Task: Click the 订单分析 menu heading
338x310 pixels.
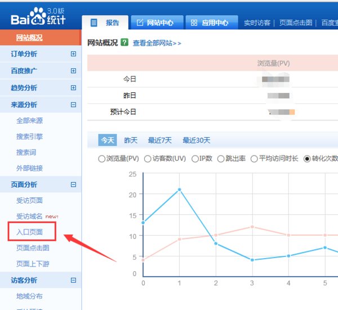Action: click(24, 54)
